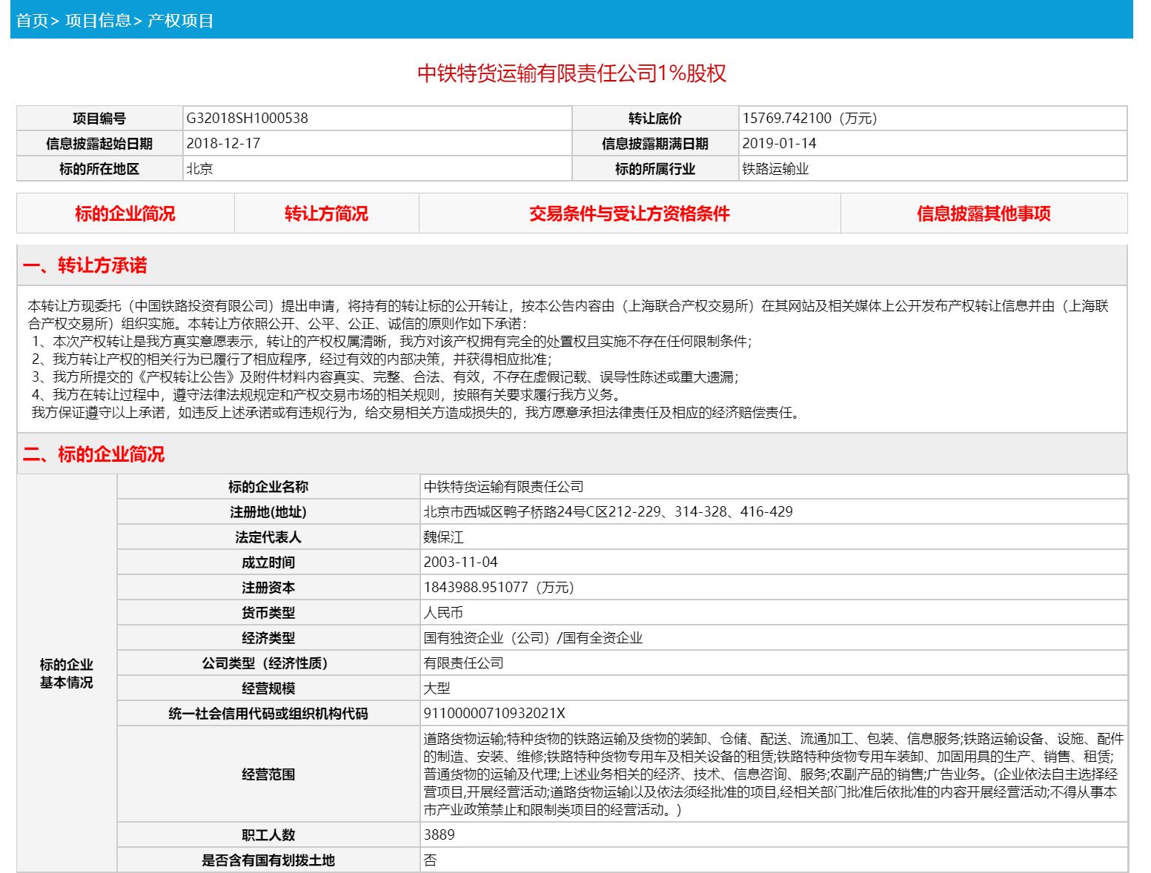The image size is (1151, 873).
Task: Switch to 转让方简况 tab
Action: click(x=327, y=214)
